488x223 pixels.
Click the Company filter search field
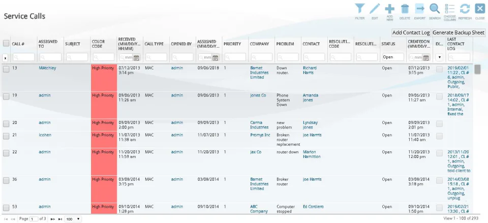(262, 57)
